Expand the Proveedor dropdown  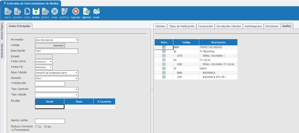click(x=76, y=40)
